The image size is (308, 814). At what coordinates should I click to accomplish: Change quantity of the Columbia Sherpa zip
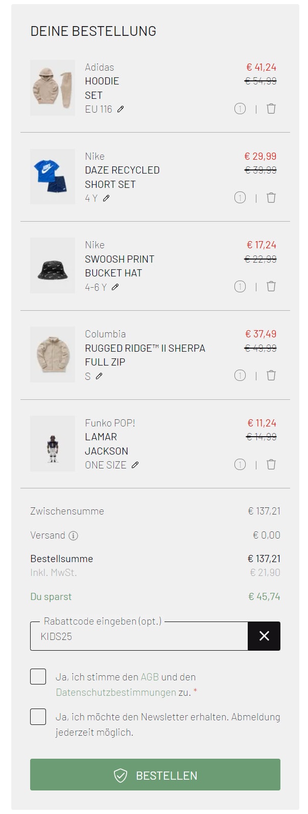(x=240, y=375)
